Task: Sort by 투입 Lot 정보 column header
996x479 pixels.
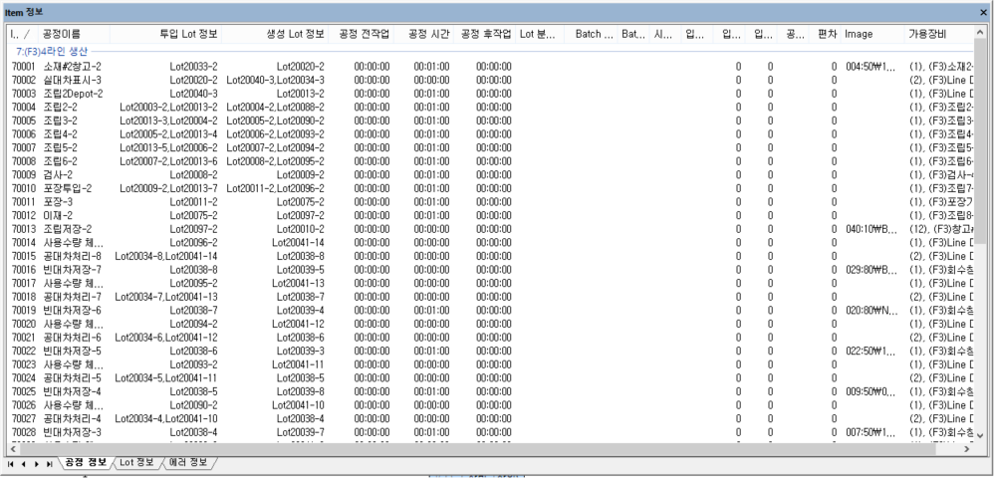Action: (188, 34)
